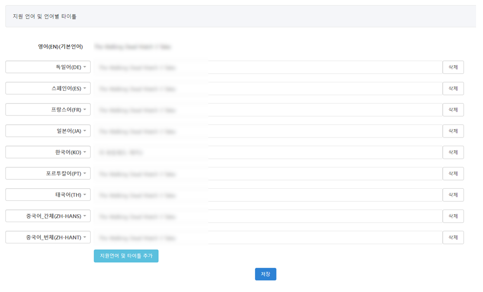
Task: Delete the 포르투칼어(PT) row with 삭제
Action: [x=453, y=174]
